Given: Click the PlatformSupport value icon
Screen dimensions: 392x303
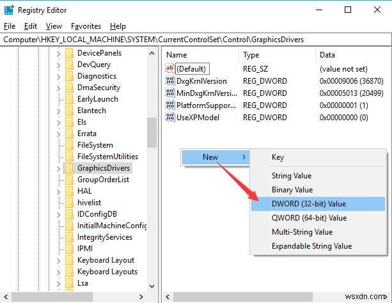Looking at the screenshot, I should tap(170, 105).
